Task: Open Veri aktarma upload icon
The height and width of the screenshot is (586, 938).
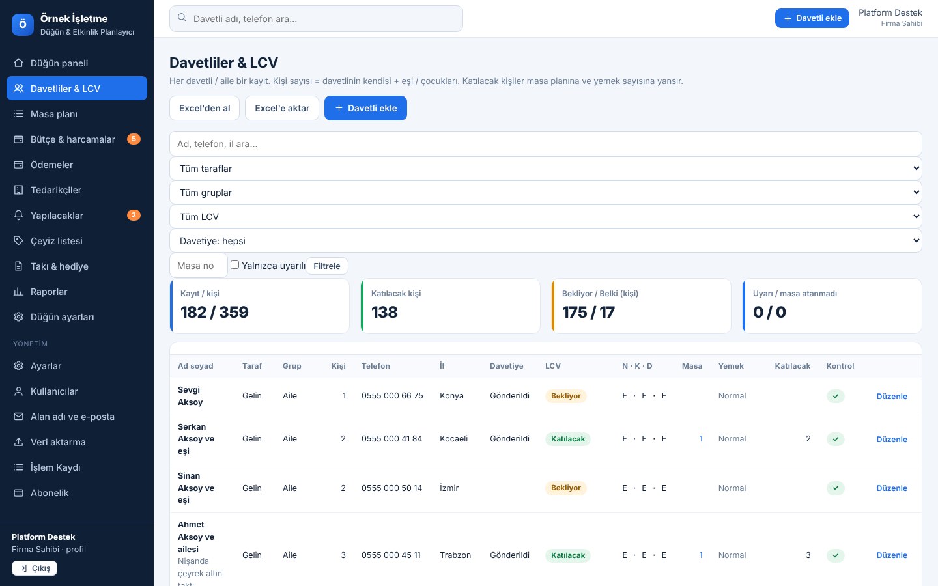Action: point(19,442)
